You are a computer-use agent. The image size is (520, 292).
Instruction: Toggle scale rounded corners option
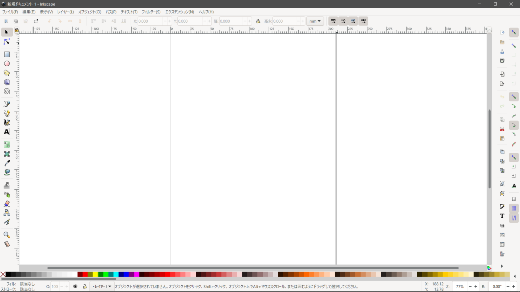[x=343, y=21]
